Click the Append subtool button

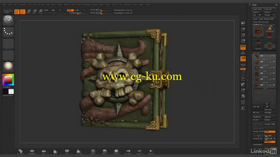269,117
